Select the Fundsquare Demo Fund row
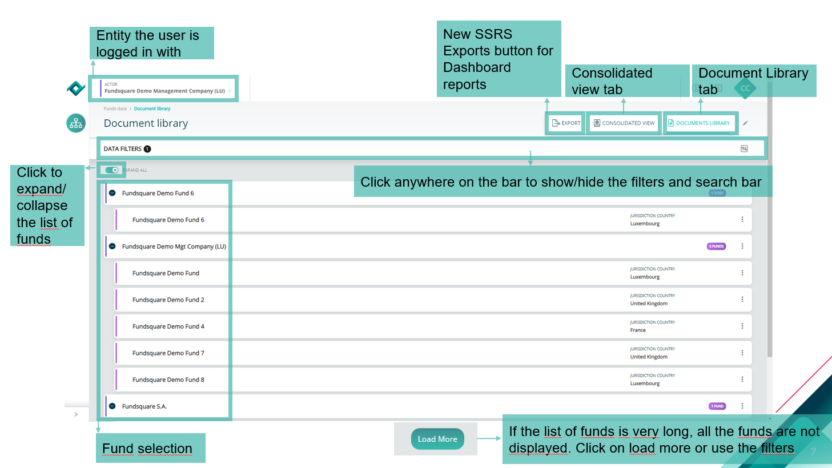 433,273
